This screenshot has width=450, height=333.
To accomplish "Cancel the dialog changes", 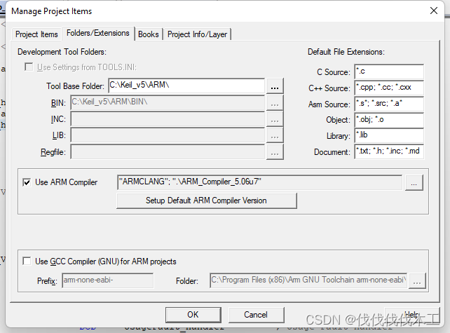I will [256, 315].
